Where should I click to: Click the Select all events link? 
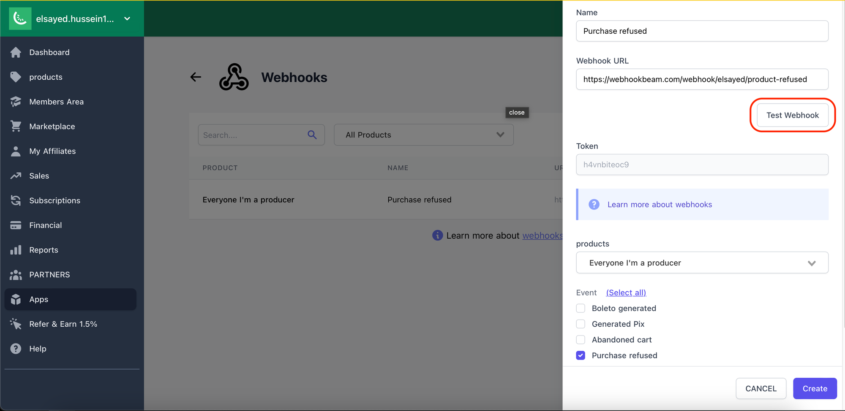click(x=626, y=293)
